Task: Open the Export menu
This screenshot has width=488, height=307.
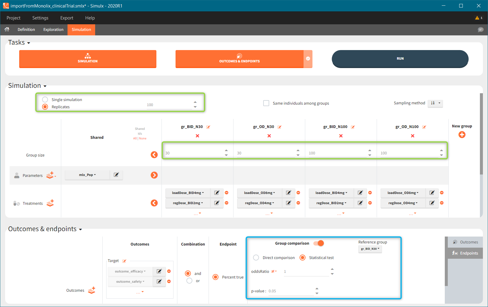Action: [x=67, y=18]
